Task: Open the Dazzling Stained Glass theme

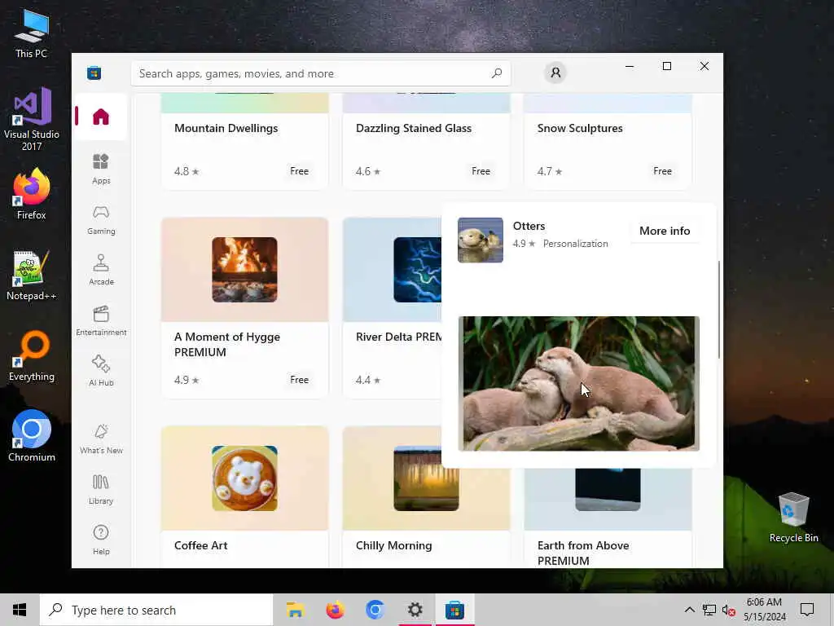Action: point(426,141)
